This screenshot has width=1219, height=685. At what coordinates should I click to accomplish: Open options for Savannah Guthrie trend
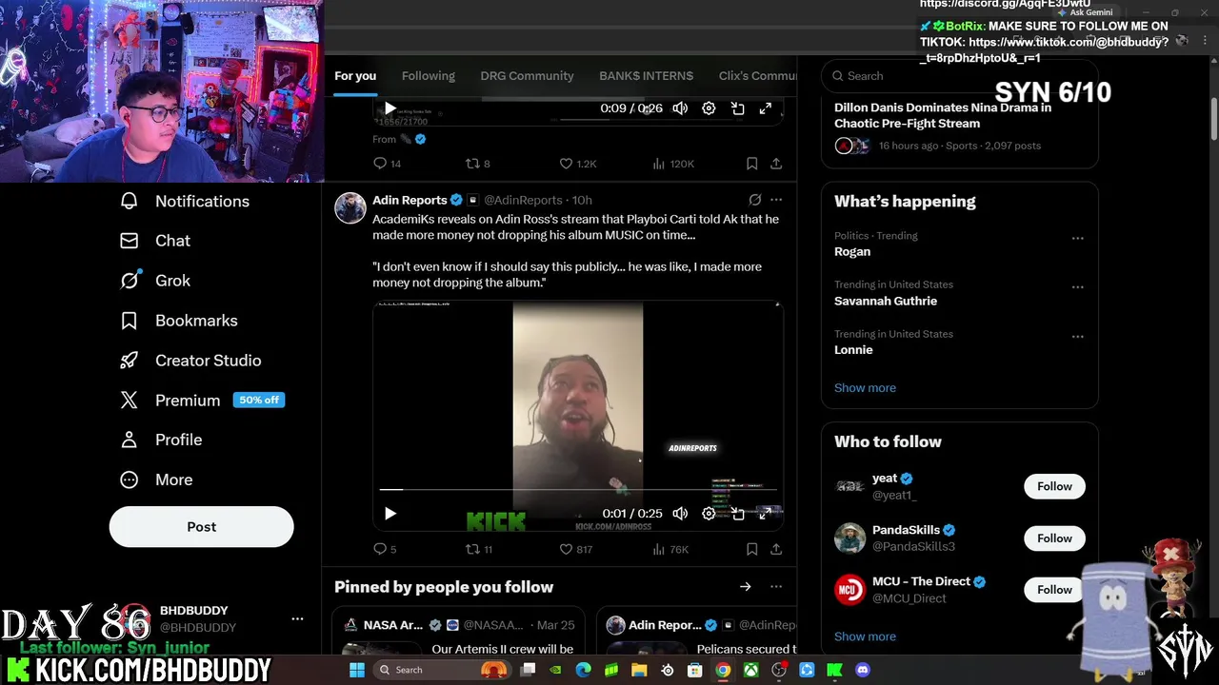point(1077,286)
